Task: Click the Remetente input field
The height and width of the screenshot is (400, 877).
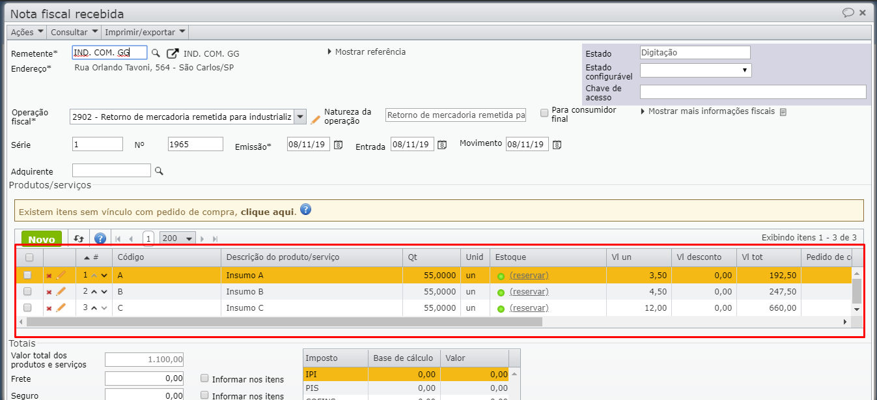Action: [x=109, y=53]
